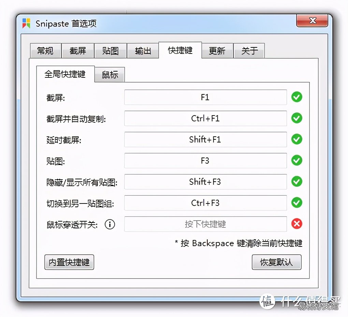Open the 贴图 settings tab
Viewport: 348px width, 317px height.
pos(110,51)
